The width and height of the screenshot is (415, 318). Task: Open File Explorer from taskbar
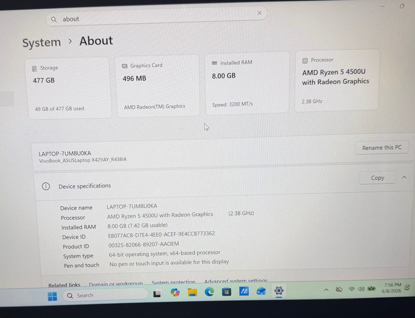tap(192, 292)
